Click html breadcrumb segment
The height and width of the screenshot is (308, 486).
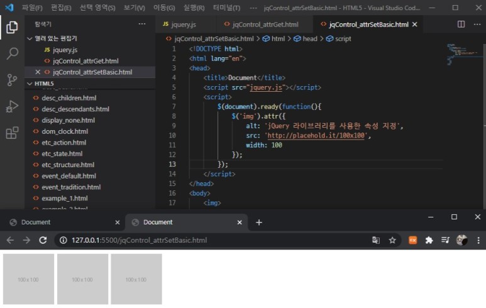274,39
